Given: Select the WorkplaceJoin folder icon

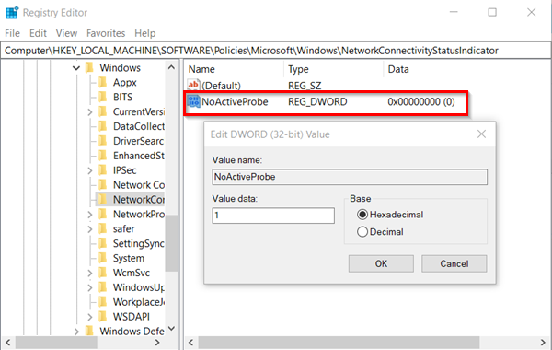Looking at the screenshot, I should coord(103,302).
